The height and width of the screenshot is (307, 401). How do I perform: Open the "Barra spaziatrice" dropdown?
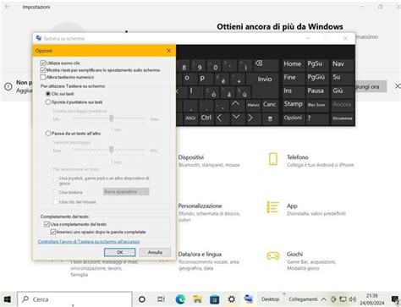point(126,192)
